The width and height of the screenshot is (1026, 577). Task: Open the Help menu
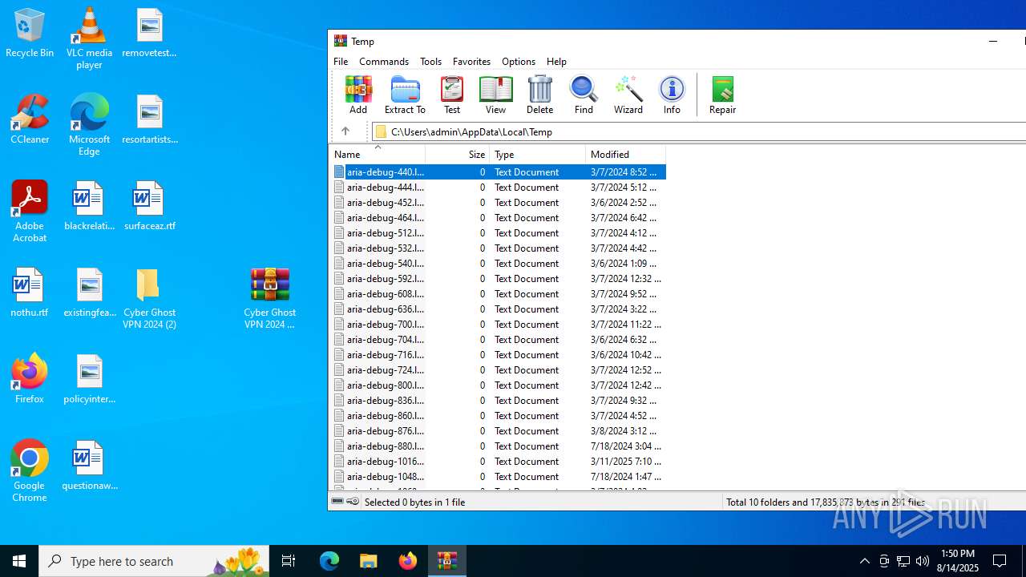(x=556, y=62)
